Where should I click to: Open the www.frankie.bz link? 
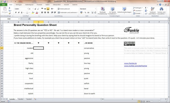tap(130, 63)
